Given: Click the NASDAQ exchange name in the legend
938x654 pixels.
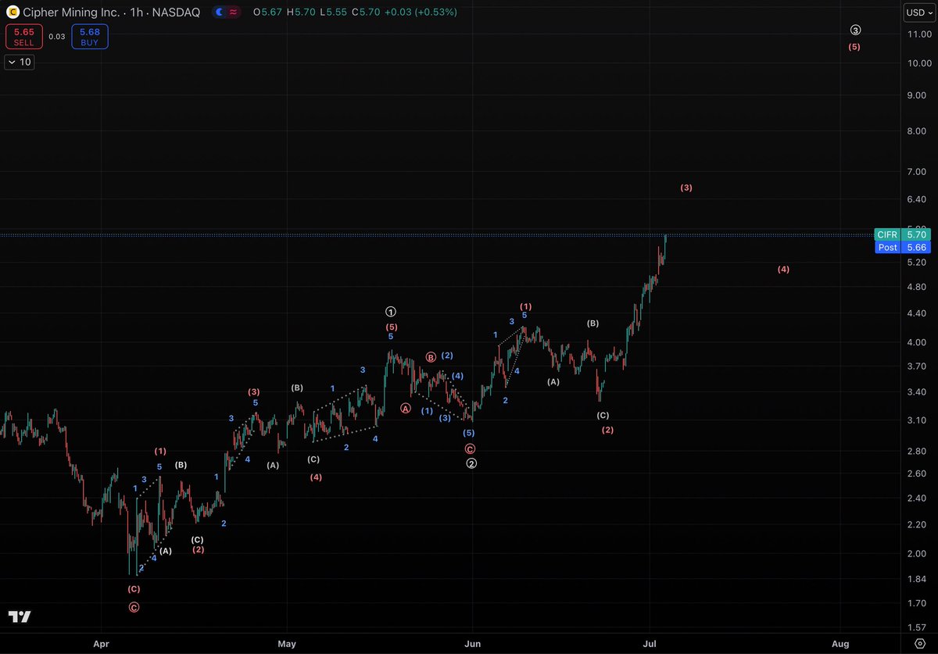Looking at the screenshot, I should click(x=177, y=13).
